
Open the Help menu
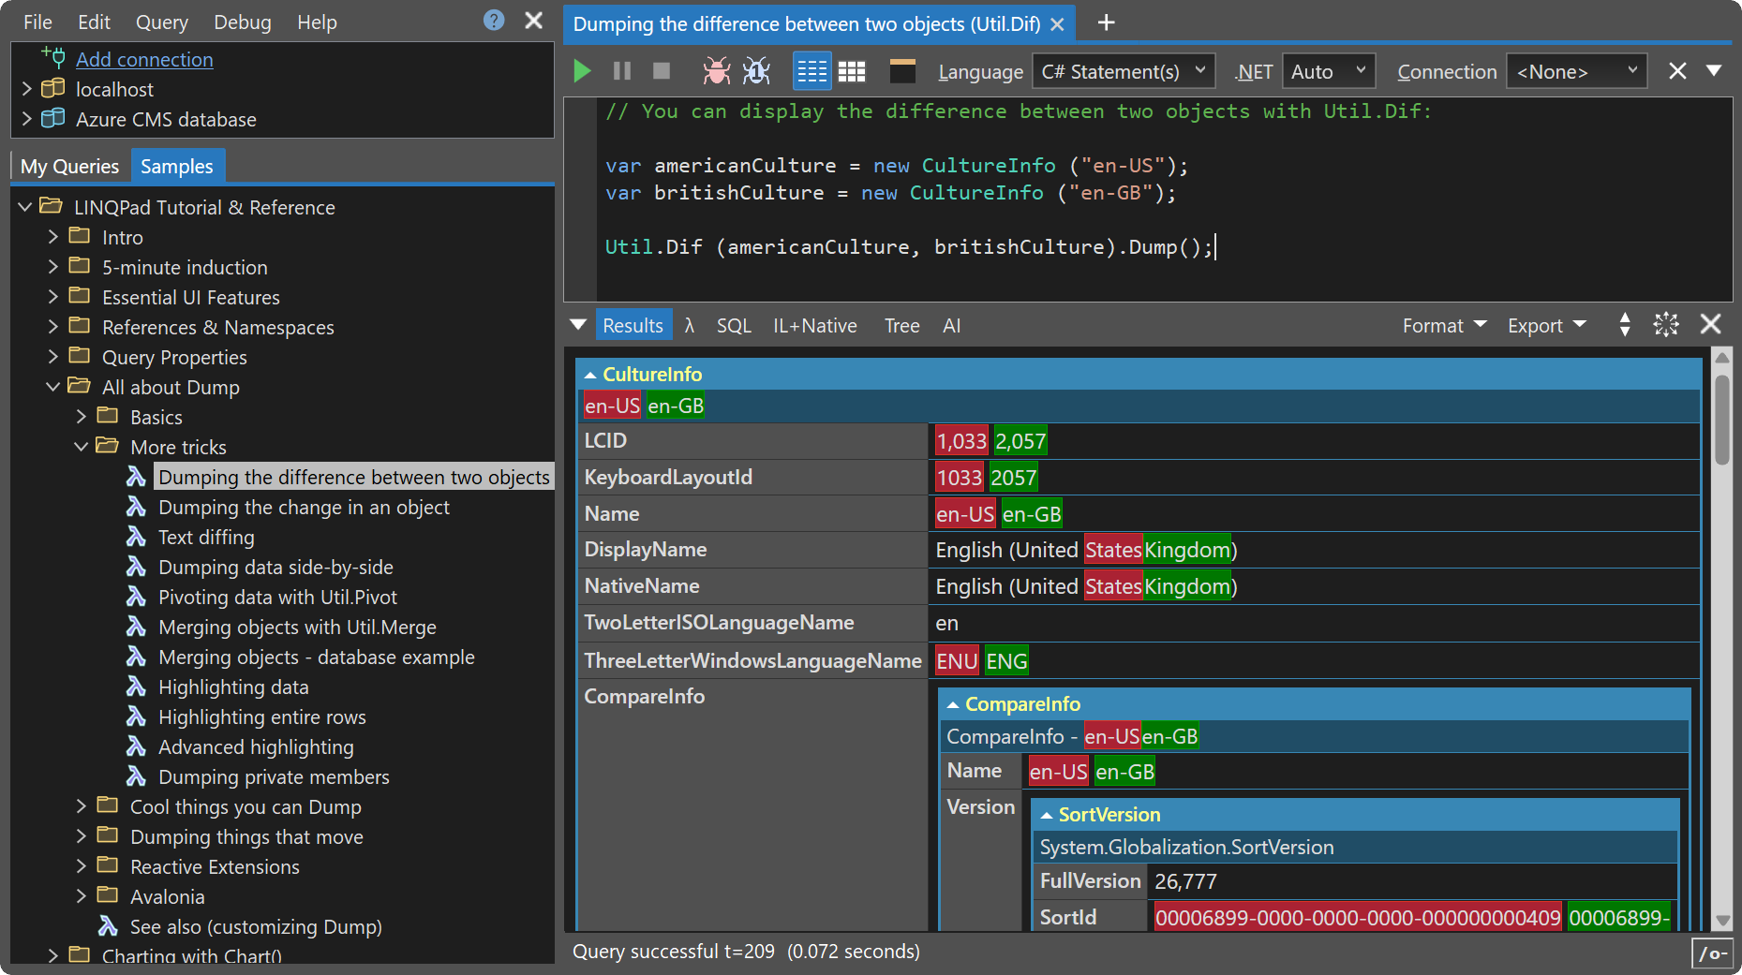pyautogui.click(x=317, y=22)
